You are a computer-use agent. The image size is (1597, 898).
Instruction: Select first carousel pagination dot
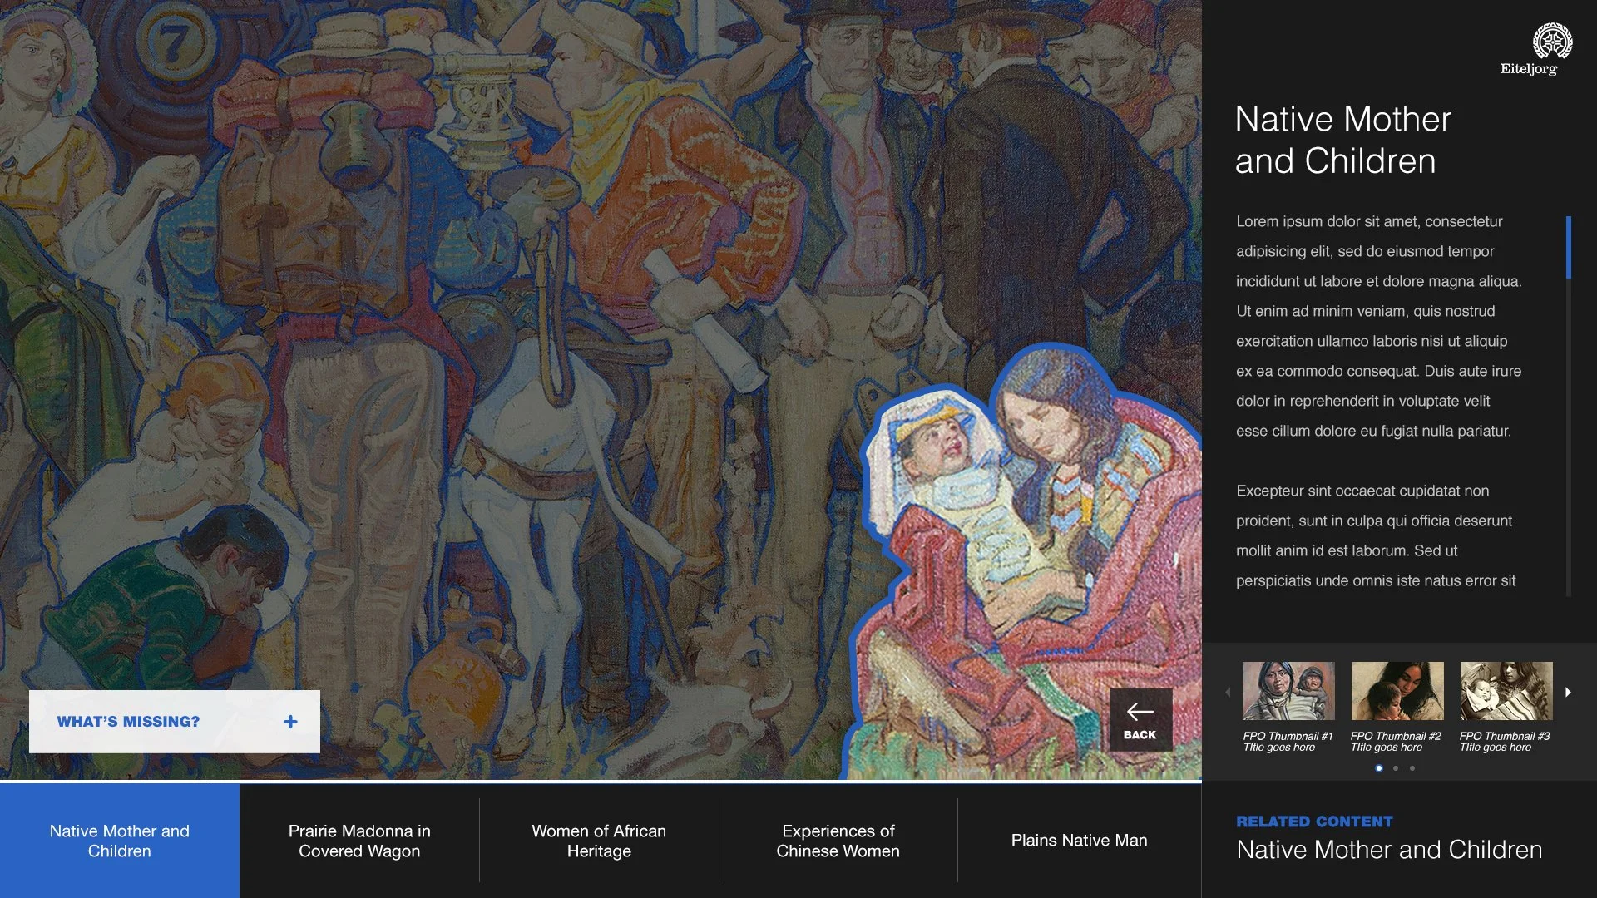[1379, 768]
